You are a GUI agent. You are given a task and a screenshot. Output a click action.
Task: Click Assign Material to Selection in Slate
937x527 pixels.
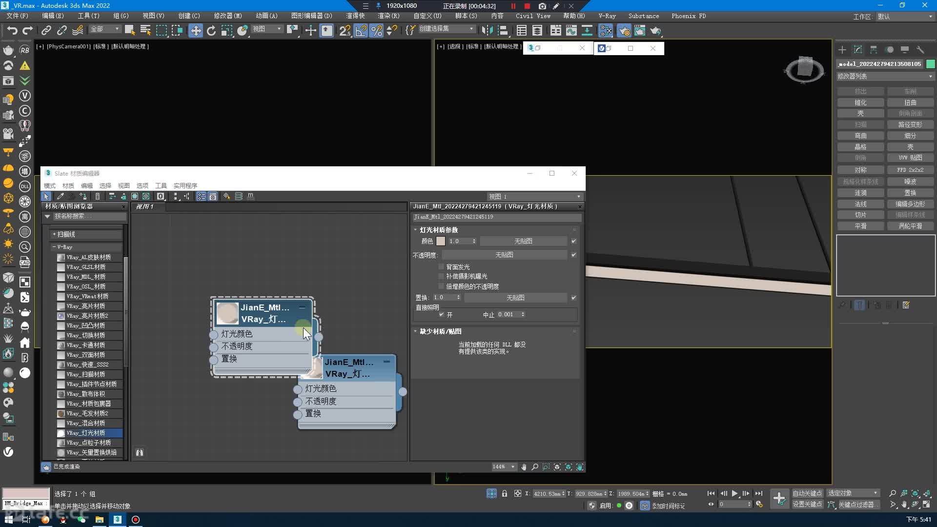coord(83,196)
